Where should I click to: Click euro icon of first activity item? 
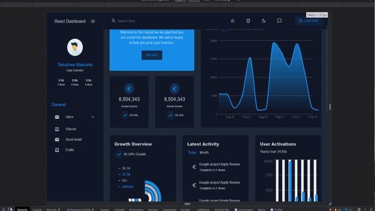coord(194,166)
